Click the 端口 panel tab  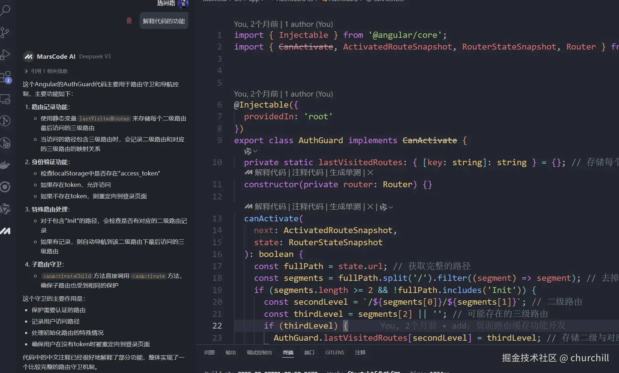(309, 352)
